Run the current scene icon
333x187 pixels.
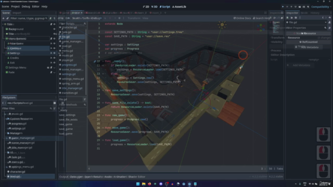coord(300,7)
